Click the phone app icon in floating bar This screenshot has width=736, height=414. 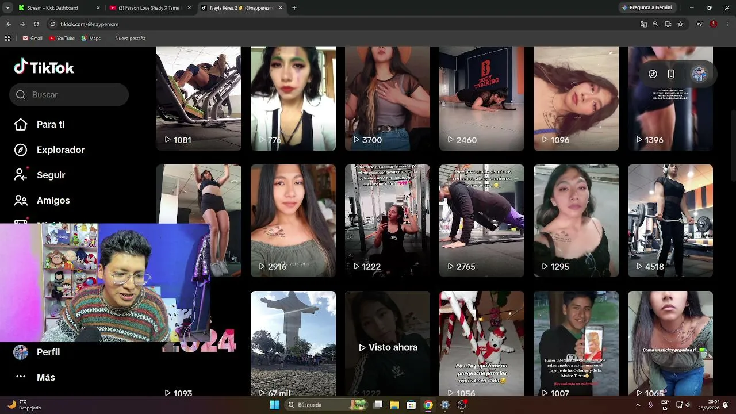coord(671,74)
